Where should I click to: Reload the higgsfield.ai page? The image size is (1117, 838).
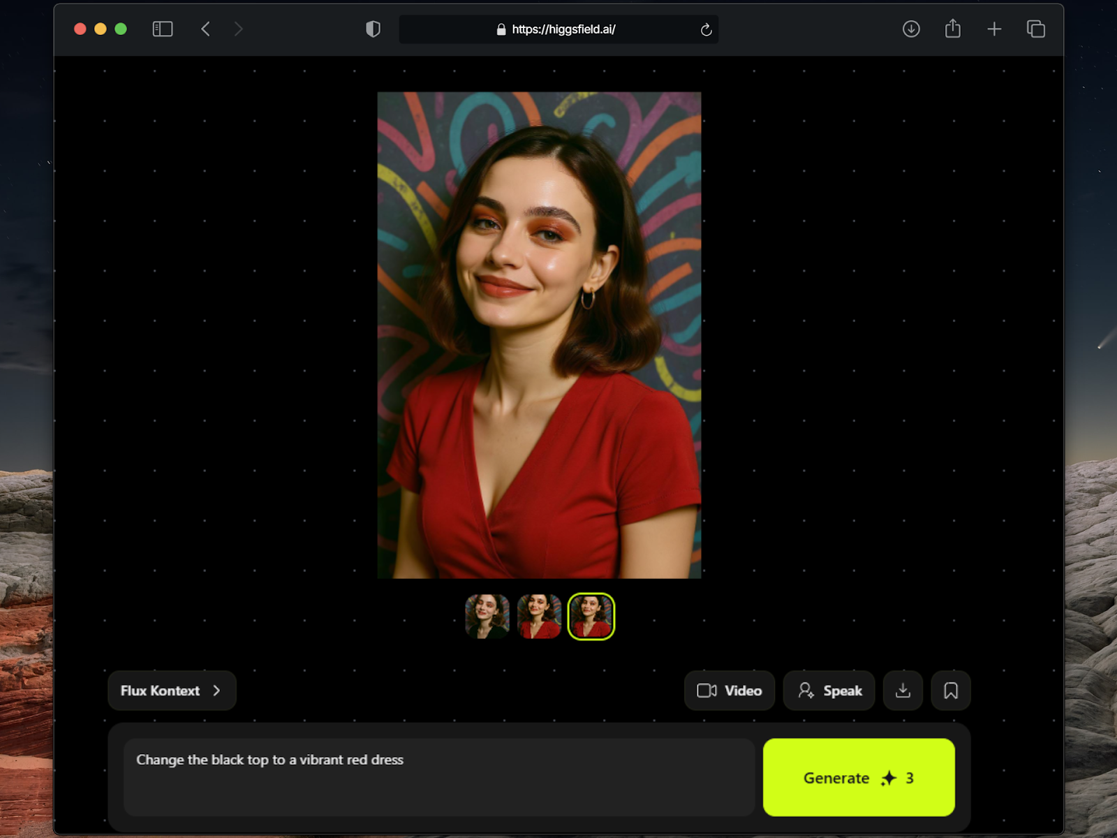[706, 29]
